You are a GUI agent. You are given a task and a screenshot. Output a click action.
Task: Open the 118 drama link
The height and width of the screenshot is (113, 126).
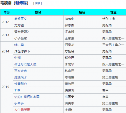[x=17, y=90]
